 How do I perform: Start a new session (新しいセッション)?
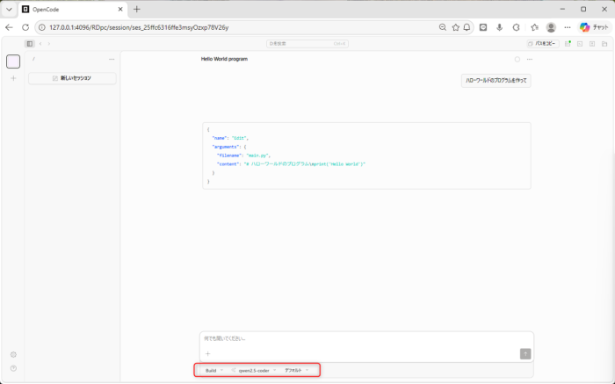[x=72, y=78]
